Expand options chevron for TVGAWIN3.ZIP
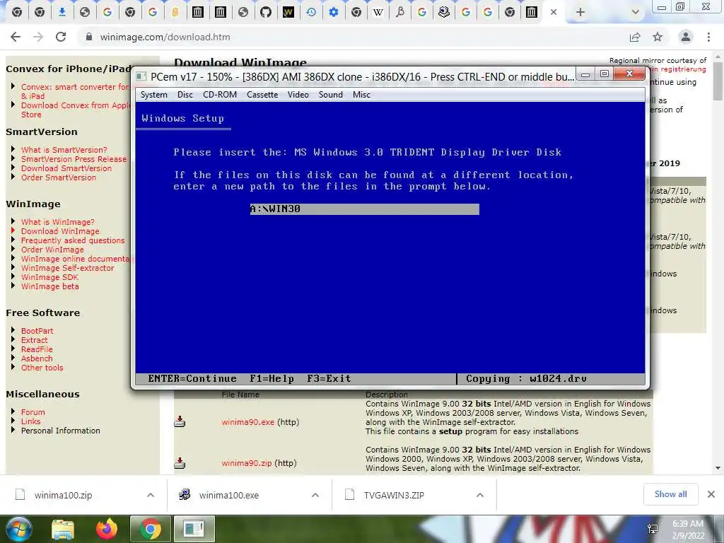Viewport: 724px width, 543px height. 480,495
